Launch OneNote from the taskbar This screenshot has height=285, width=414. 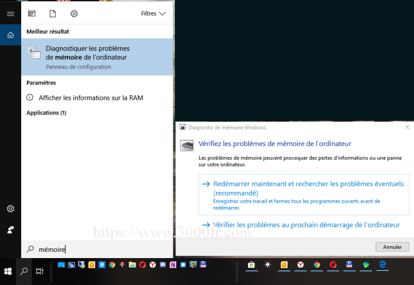[173, 265]
